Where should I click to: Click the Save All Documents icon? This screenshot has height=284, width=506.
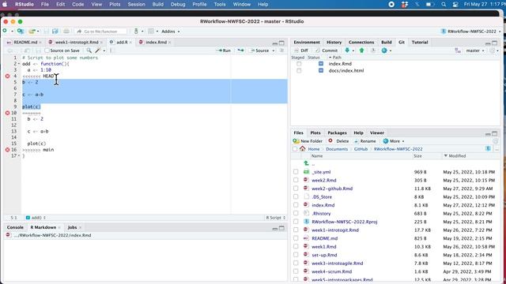pos(55,32)
